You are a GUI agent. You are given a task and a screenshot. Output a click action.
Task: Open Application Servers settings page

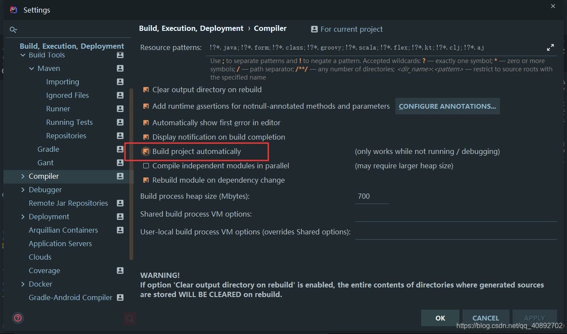click(60, 244)
